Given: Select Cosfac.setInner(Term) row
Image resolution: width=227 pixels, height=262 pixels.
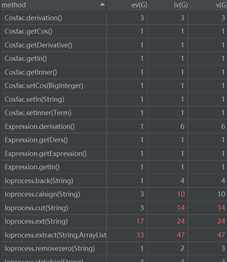Looking at the screenshot, I should (38, 113).
